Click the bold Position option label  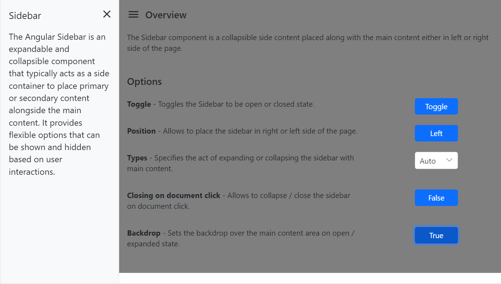tap(141, 131)
